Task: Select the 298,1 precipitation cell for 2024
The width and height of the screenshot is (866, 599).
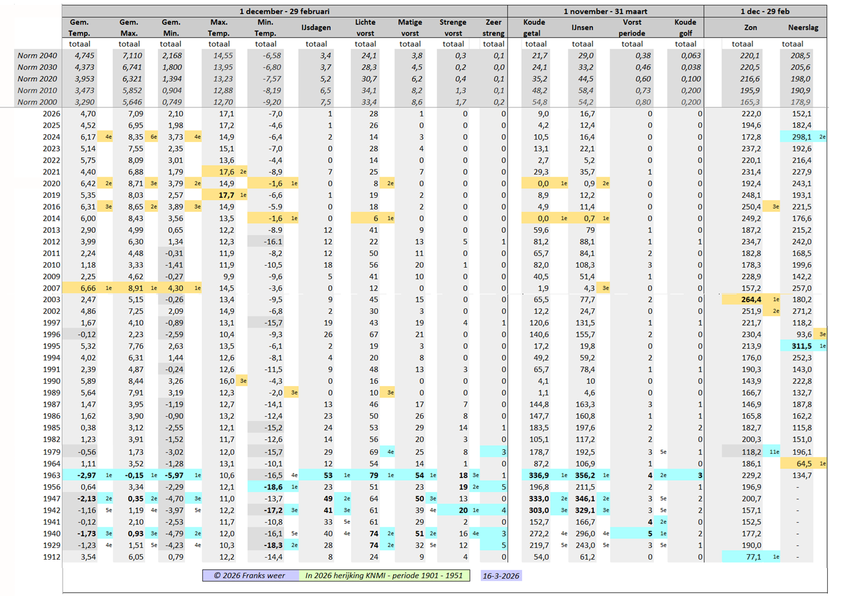Action: [801, 137]
